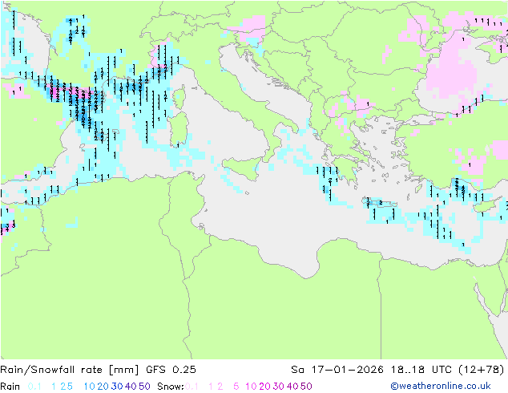
Task: Click the "Snow:" legend label
Action: pyautogui.click(x=171, y=387)
